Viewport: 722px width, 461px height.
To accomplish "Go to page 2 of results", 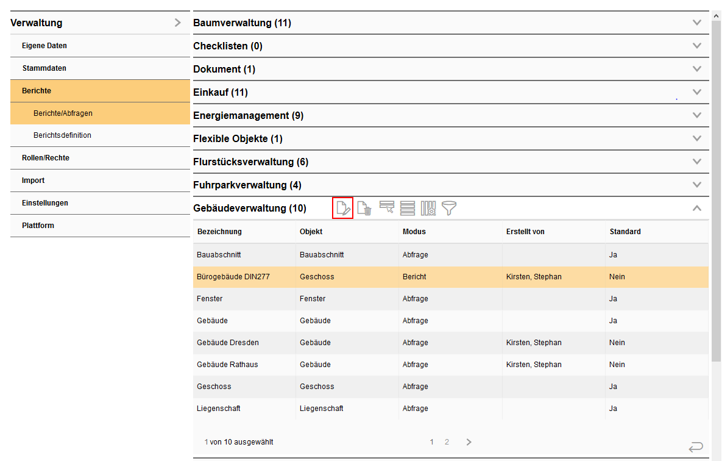I will [447, 442].
